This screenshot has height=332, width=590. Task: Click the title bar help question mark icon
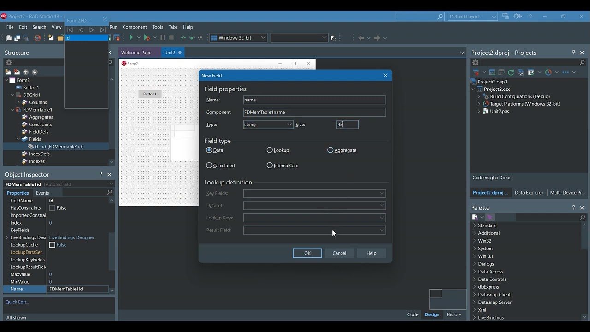point(530,17)
